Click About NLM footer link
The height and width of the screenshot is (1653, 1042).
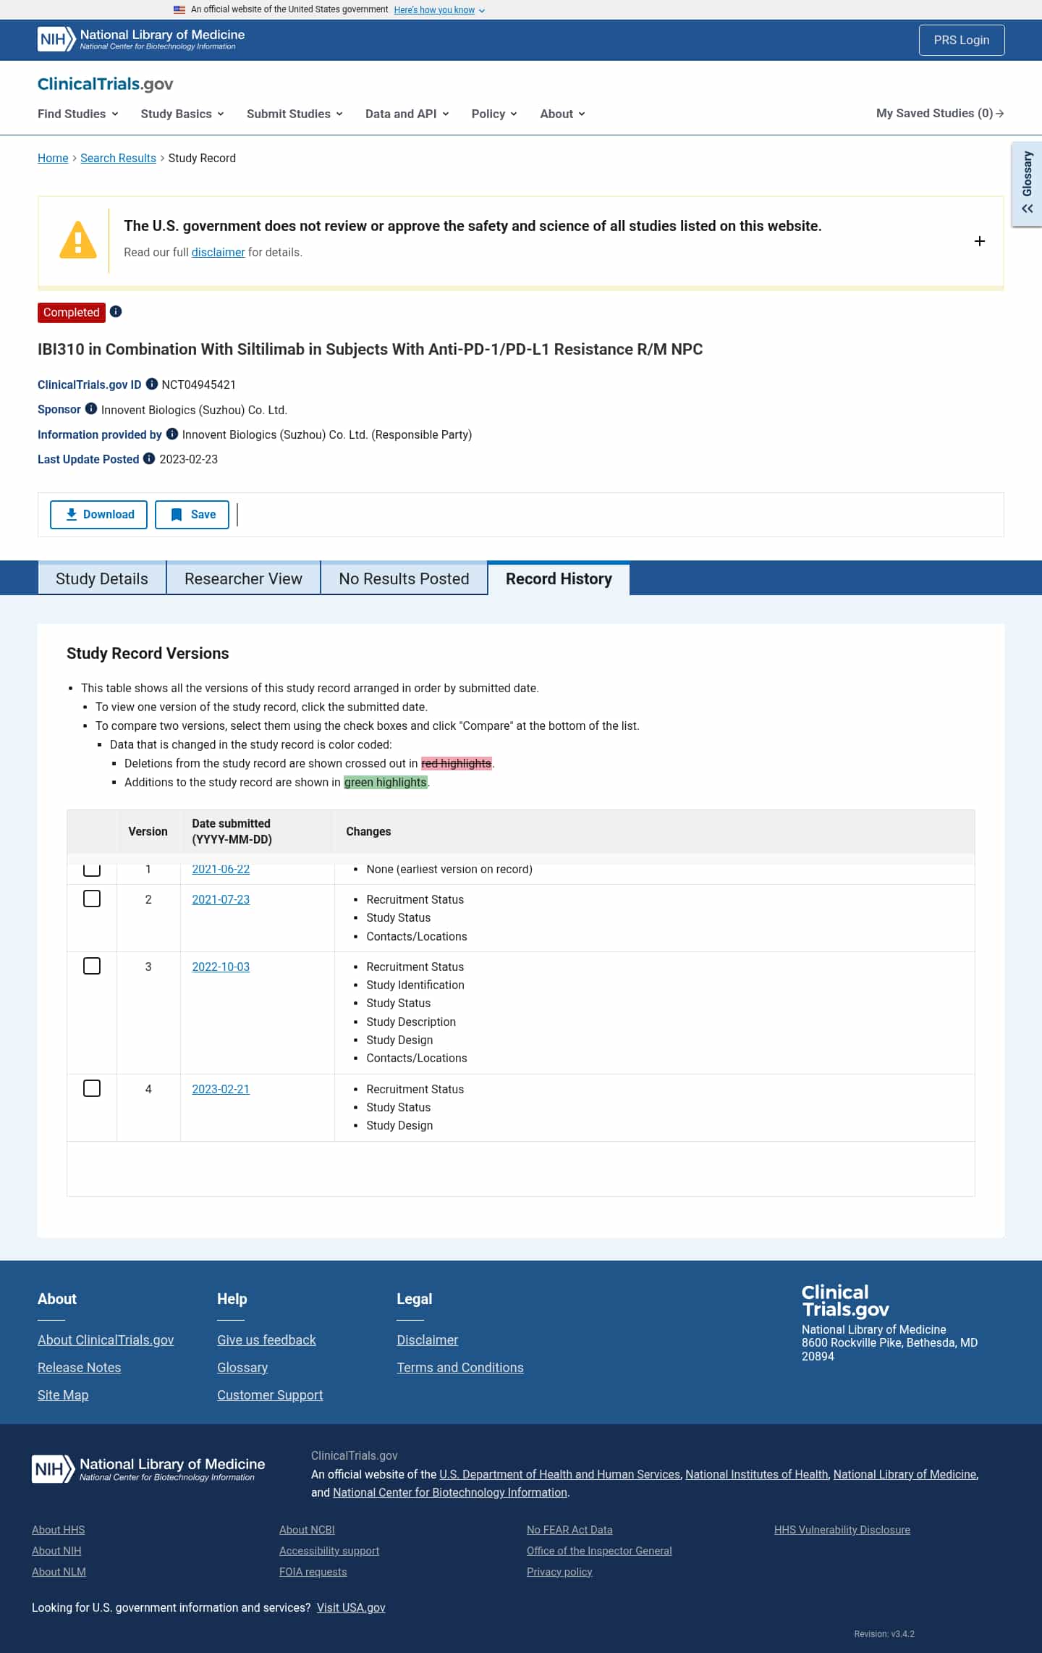59,1571
